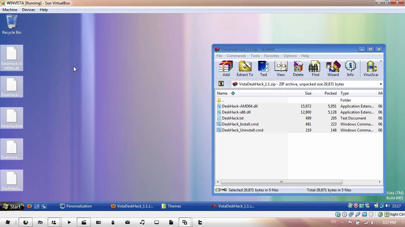Viewport: 405px width, 227px height.
Task: Open the VirtualBox Help menu
Action: tap(44, 10)
